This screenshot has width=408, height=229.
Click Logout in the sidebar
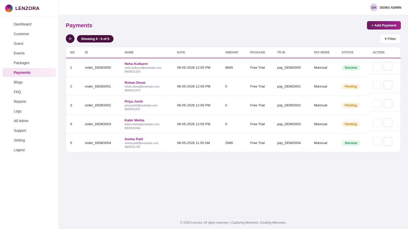point(29,150)
